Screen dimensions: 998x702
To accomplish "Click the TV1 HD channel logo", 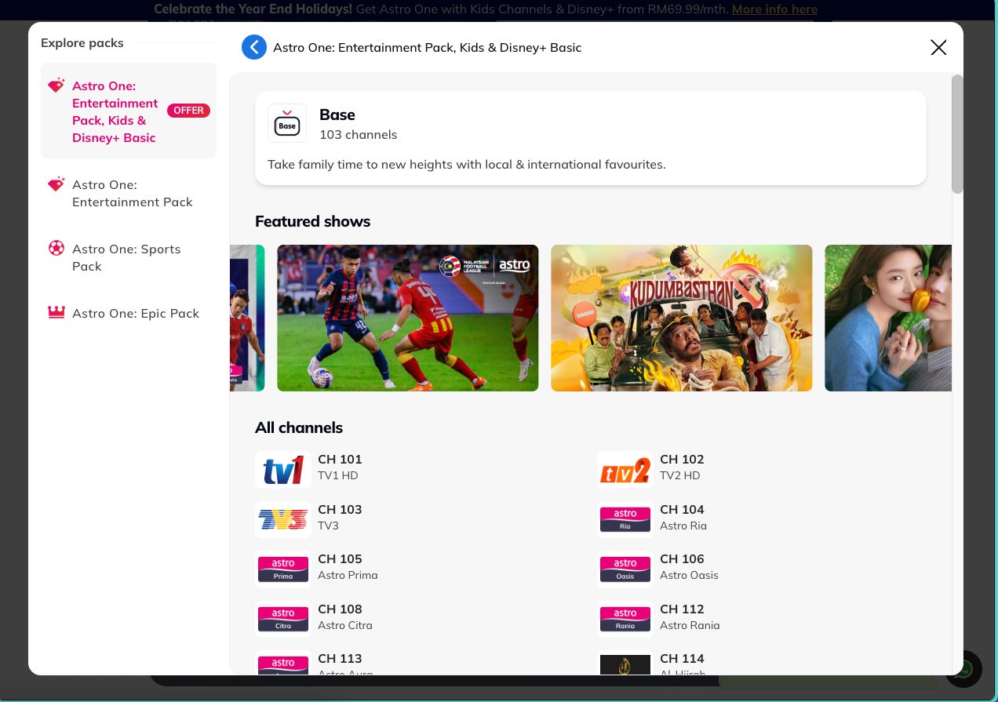I will click(x=282, y=470).
